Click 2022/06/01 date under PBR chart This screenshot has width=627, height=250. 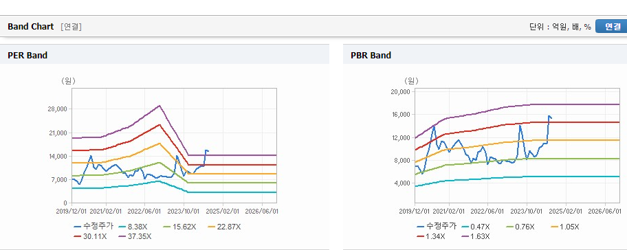coord(488,212)
